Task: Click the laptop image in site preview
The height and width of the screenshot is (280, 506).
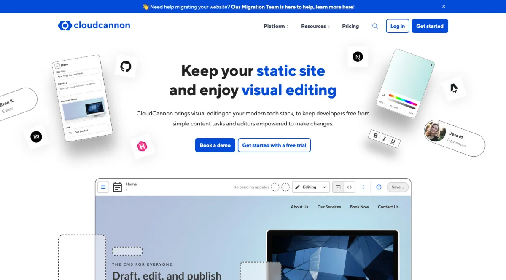Action: click(x=333, y=255)
